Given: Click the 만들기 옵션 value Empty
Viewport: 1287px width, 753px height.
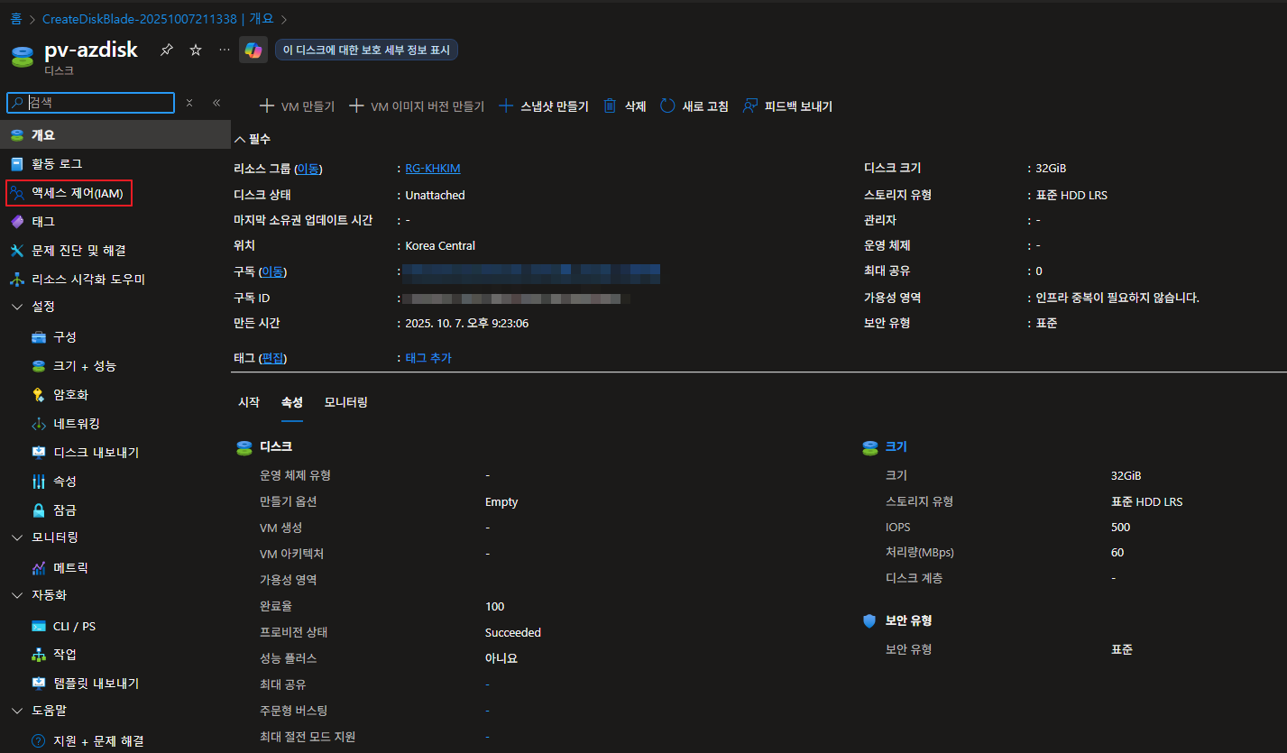Looking at the screenshot, I should [x=501, y=502].
